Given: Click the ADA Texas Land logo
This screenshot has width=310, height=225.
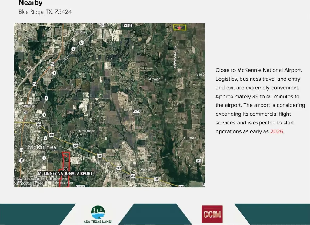Looking at the screenshot, I should pos(98,214).
